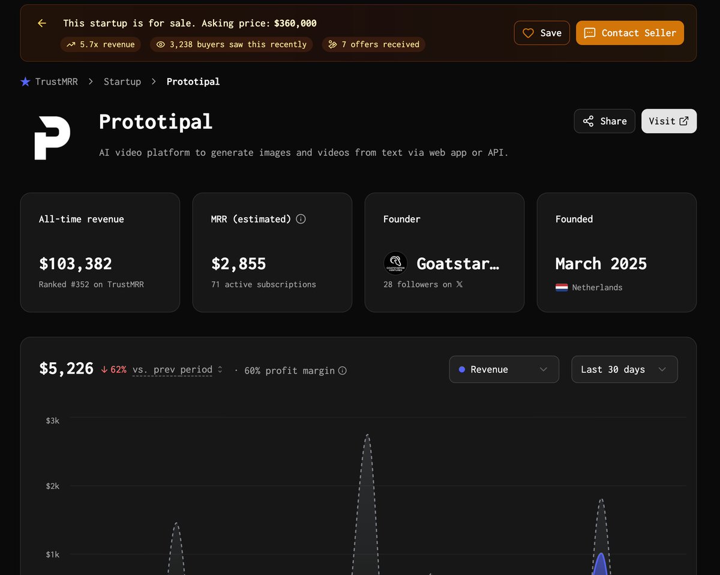Click the 28 followers on X text
Screen dimensions: 720x575
[x=423, y=285]
